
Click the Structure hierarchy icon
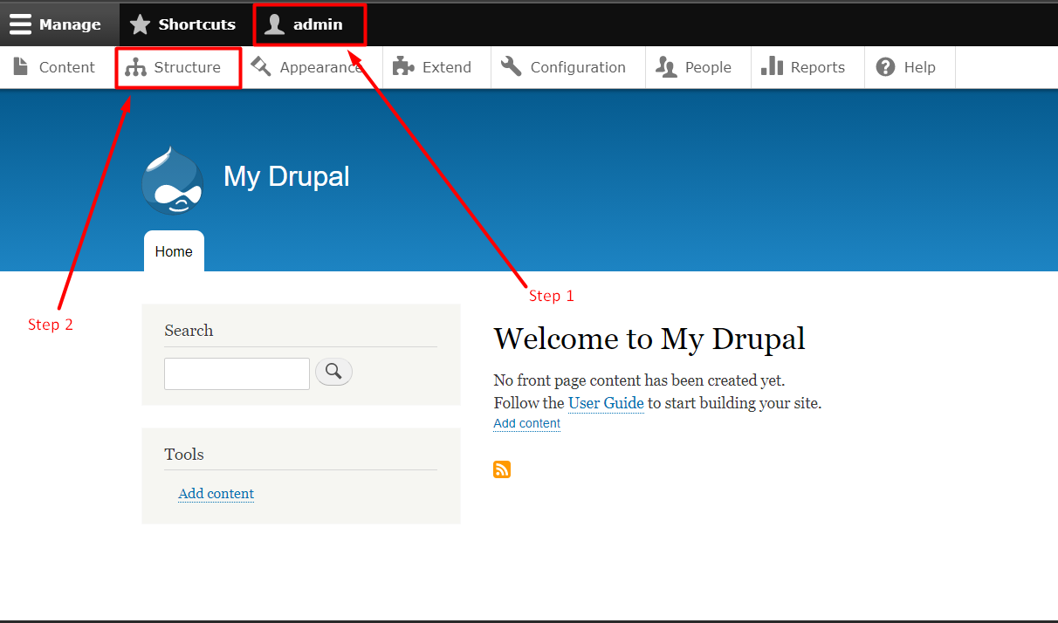point(135,67)
